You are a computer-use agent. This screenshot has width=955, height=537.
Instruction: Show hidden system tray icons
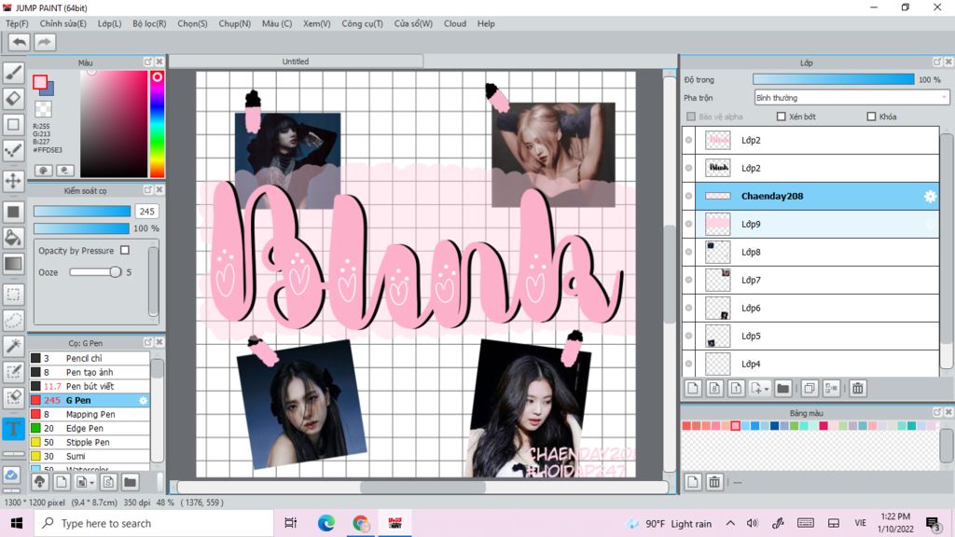pyautogui.click(x=730, y=523)
